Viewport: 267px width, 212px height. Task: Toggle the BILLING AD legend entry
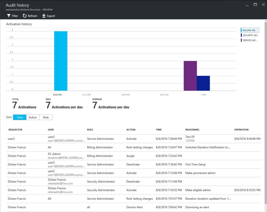click(x=250, y=30)
